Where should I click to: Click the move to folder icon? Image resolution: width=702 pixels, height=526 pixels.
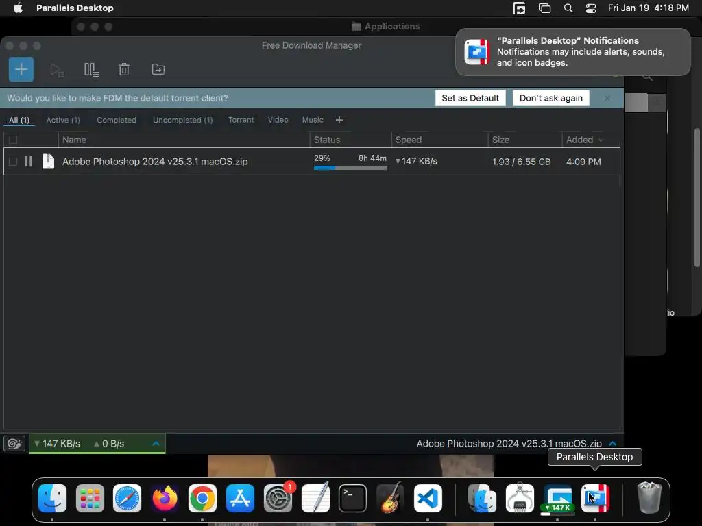pos(158,69)
